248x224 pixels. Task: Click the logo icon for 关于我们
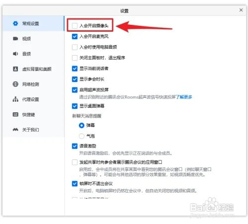15,130
